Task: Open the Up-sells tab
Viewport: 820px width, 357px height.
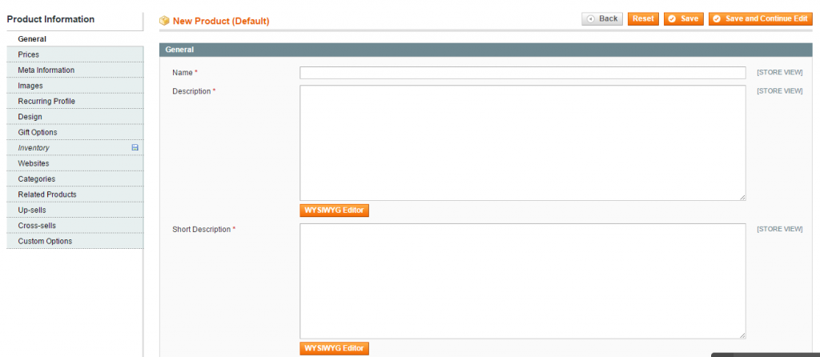Action: tap(74, 211)
